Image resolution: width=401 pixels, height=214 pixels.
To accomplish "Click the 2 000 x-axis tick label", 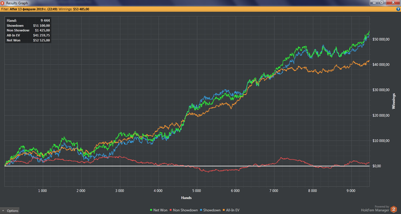I will pyautogui.click(x=81, y=191).
